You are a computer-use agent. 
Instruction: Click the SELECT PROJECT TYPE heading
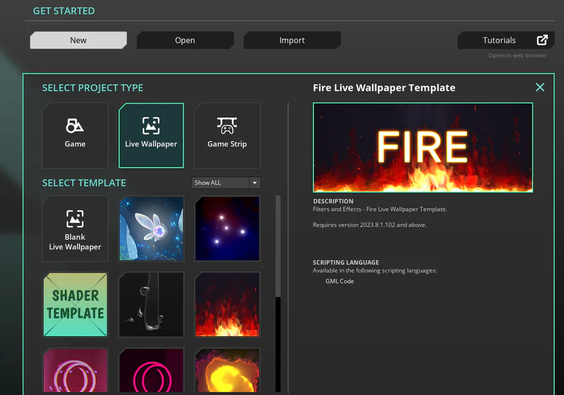point(93,88)
